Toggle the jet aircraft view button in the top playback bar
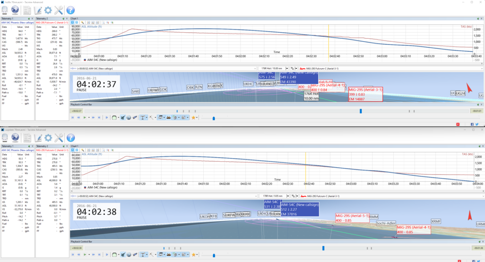Viewport: 485px width, 262px height. (123, 117)
